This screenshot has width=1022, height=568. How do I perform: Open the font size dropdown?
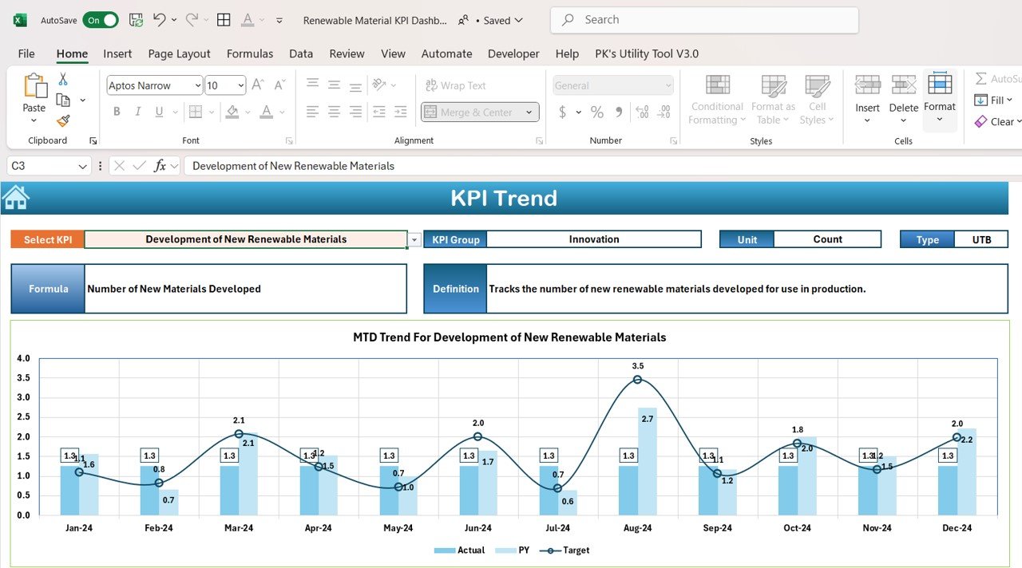(x=240, y=85)
